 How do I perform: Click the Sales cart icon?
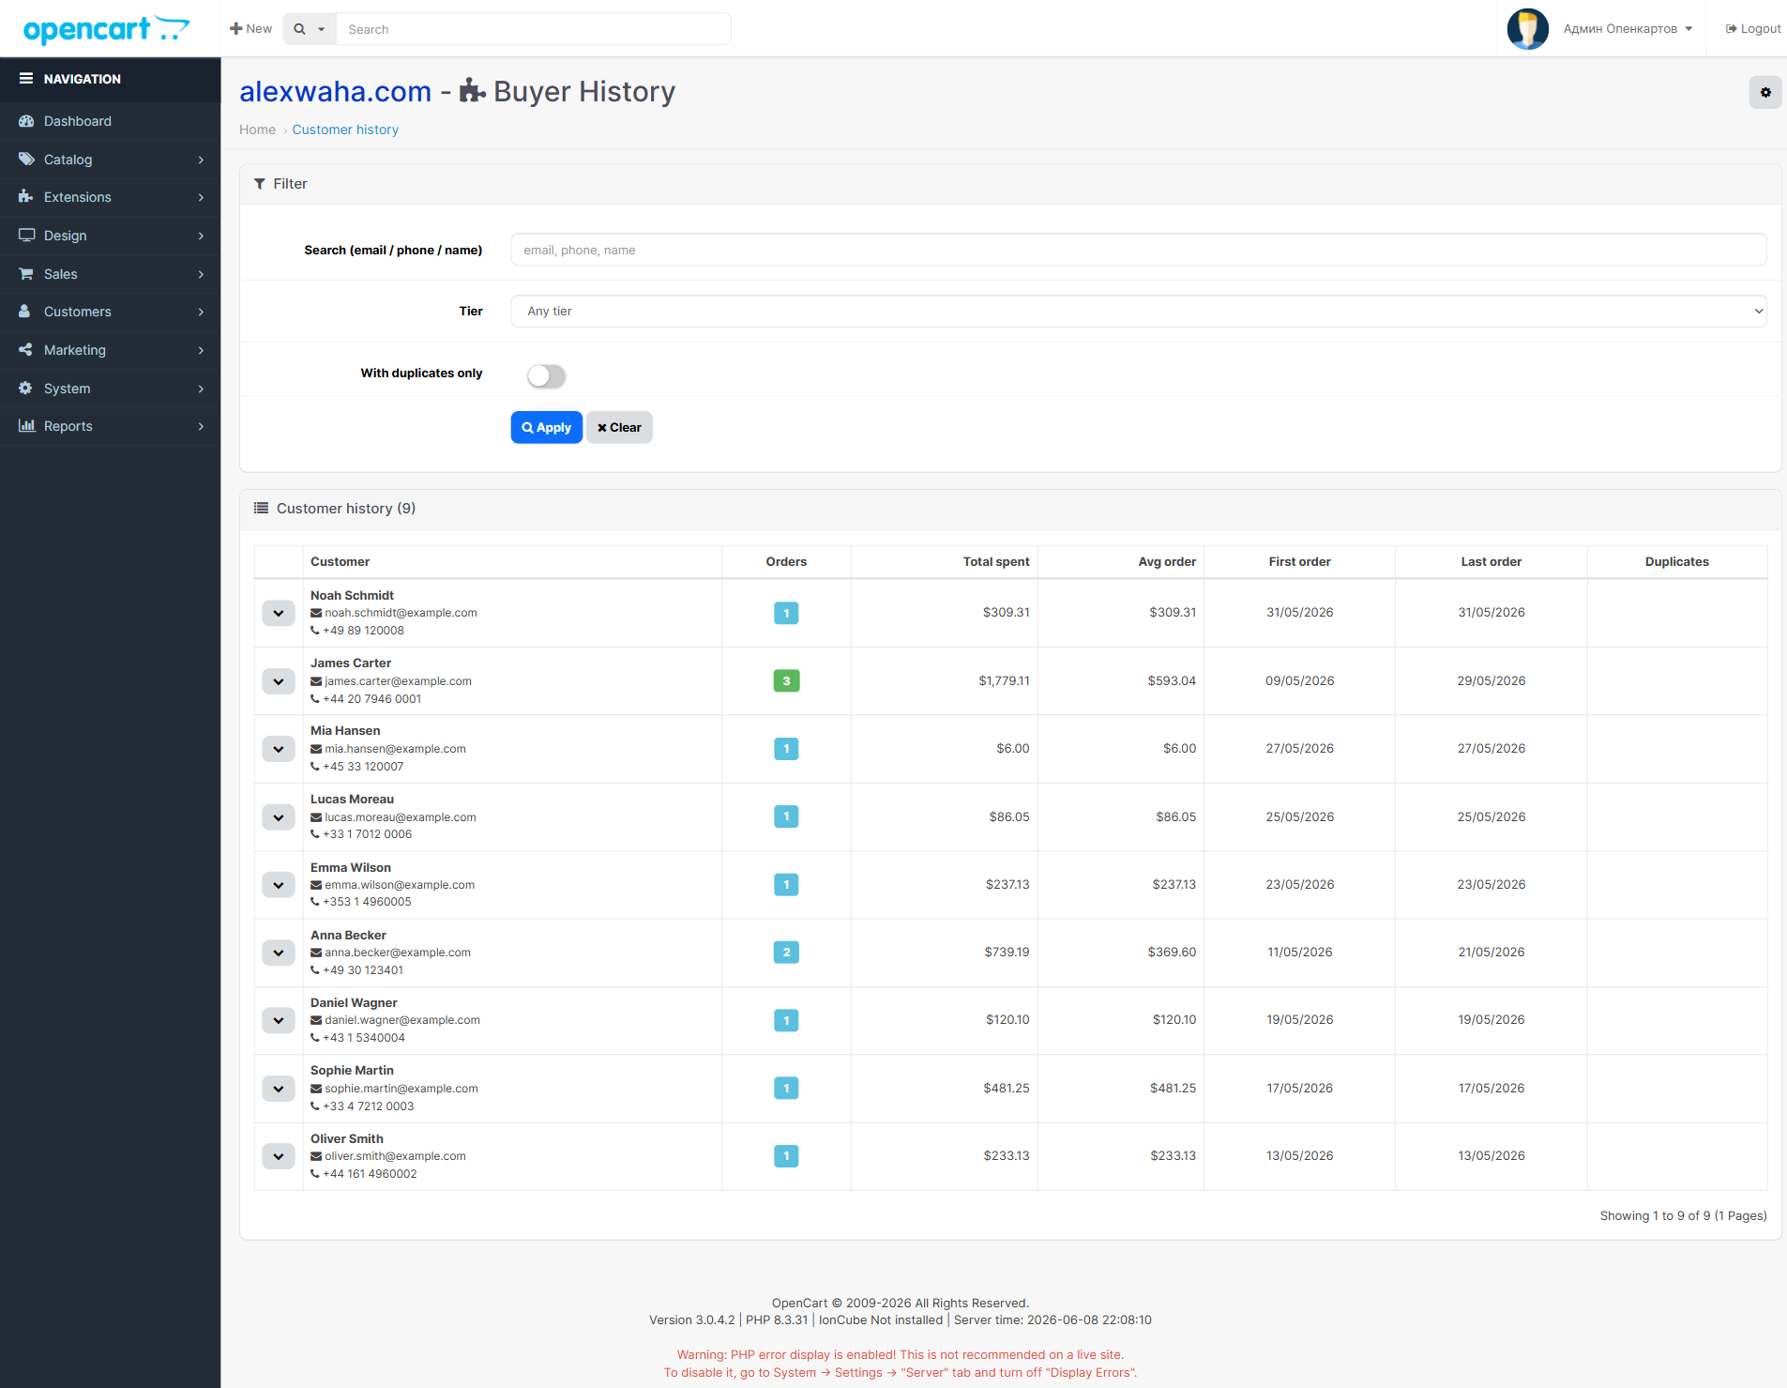click(x=26, y=274)
